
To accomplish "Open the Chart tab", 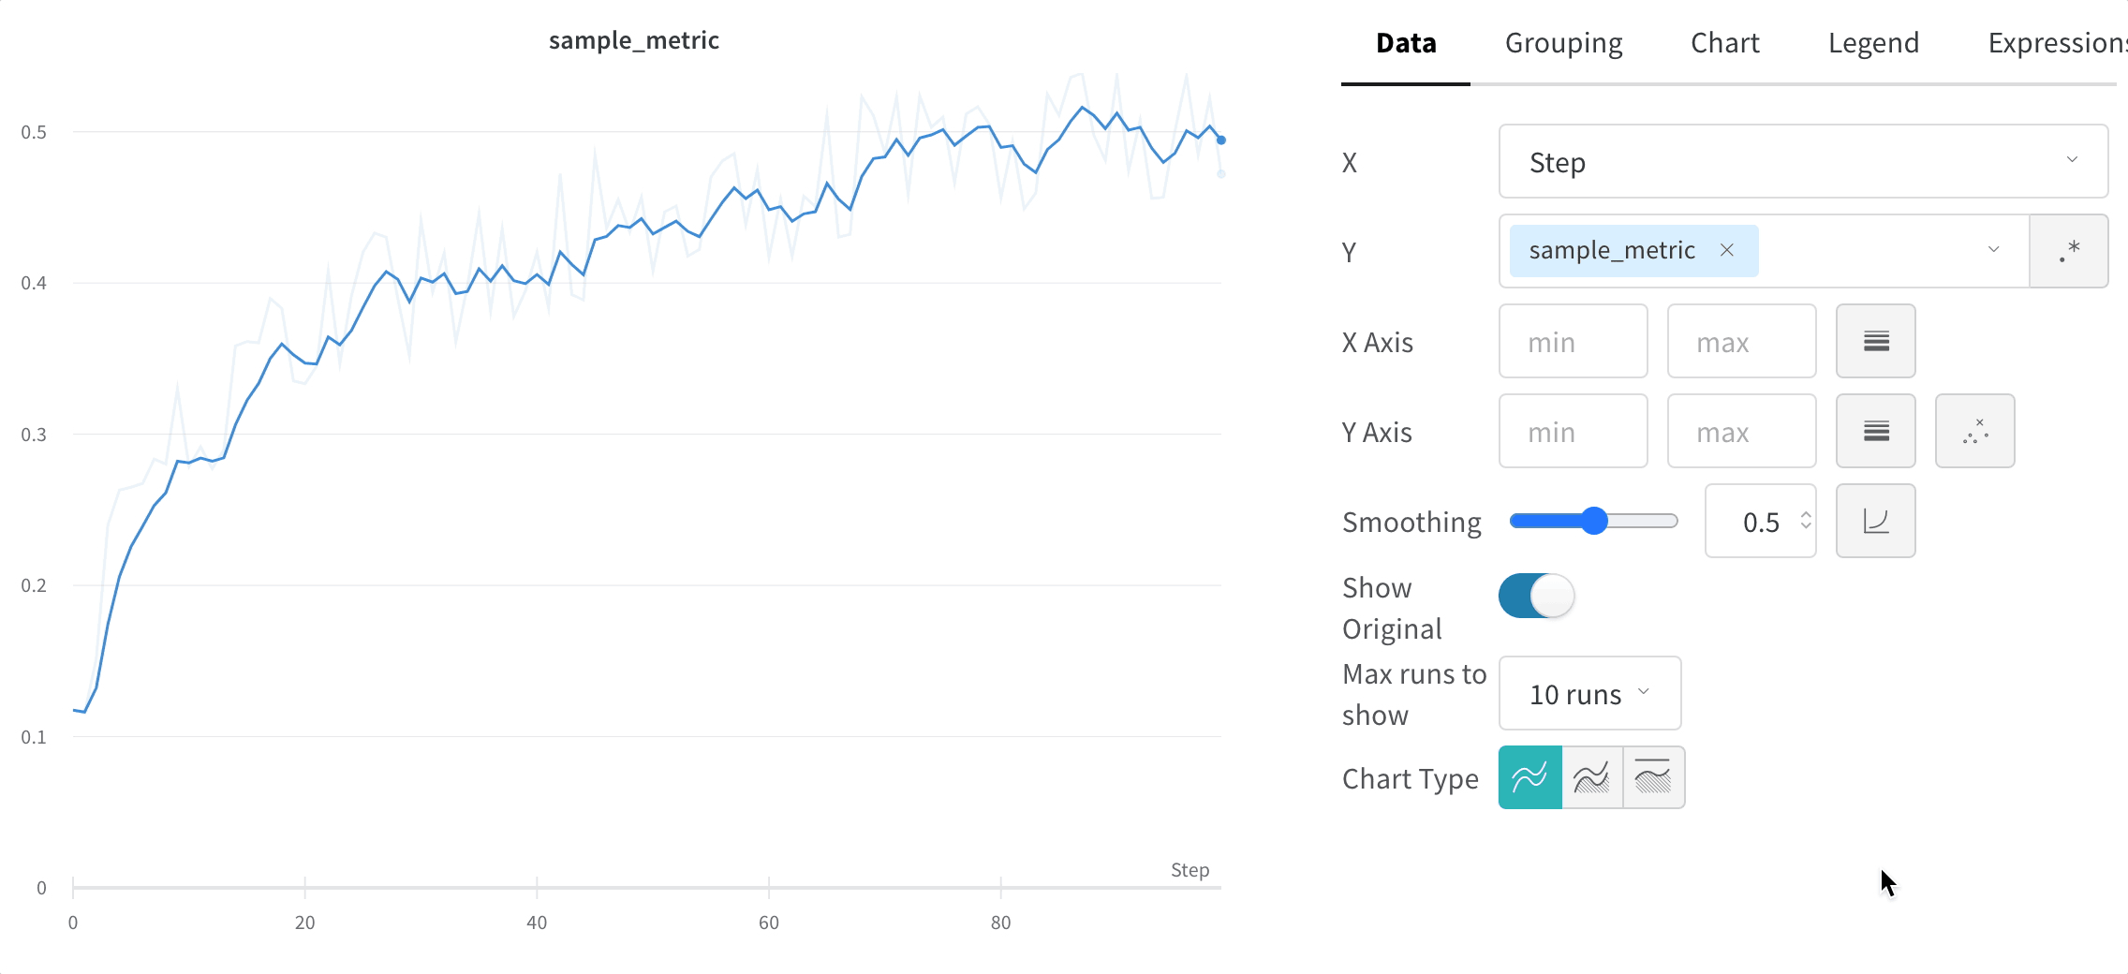I will click(x=1724, y=43).
